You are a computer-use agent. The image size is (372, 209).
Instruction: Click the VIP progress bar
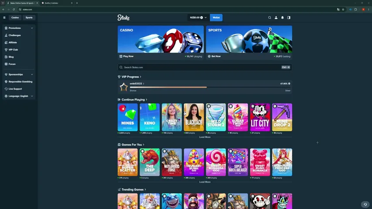(x=210, y=87)
